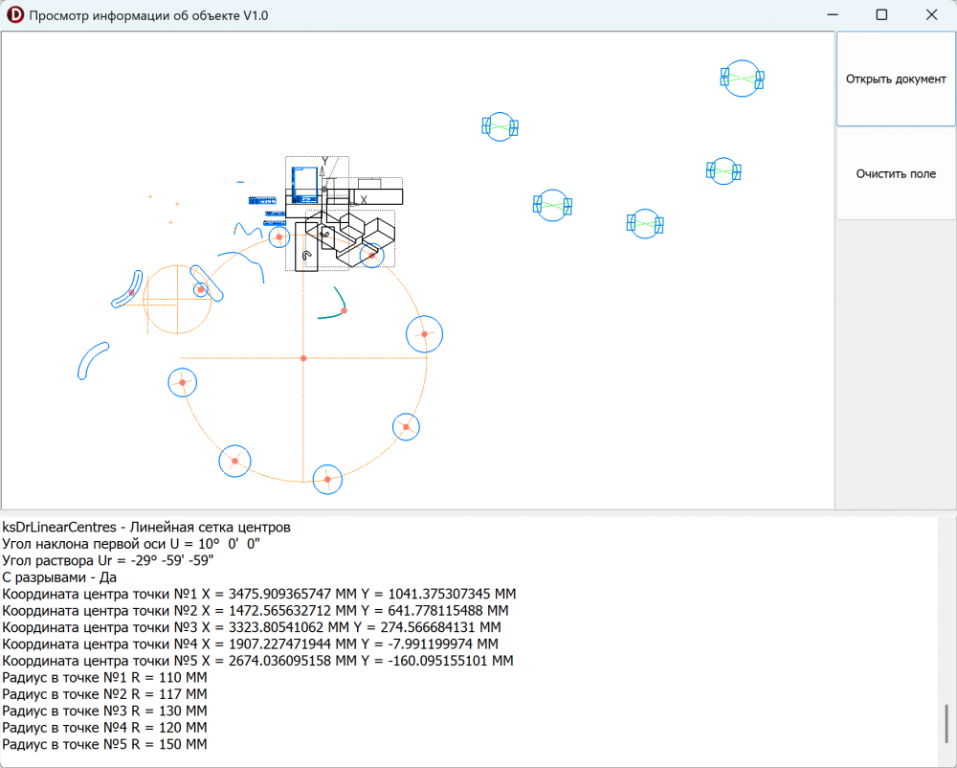Select the X axis label in drawing
This screenshot has width=957, height=768.
coord(364,198)
